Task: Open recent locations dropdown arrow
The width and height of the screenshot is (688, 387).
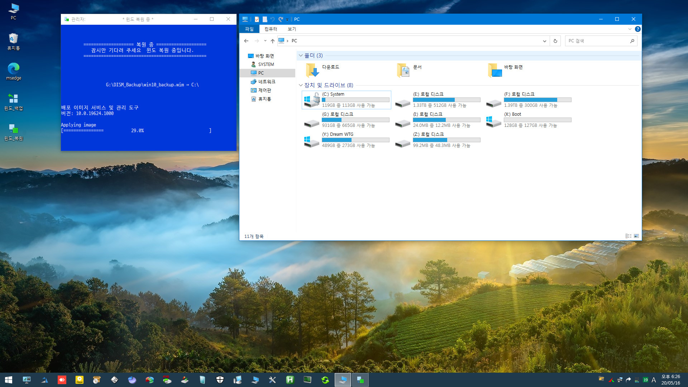Action: tap(265, 41)
